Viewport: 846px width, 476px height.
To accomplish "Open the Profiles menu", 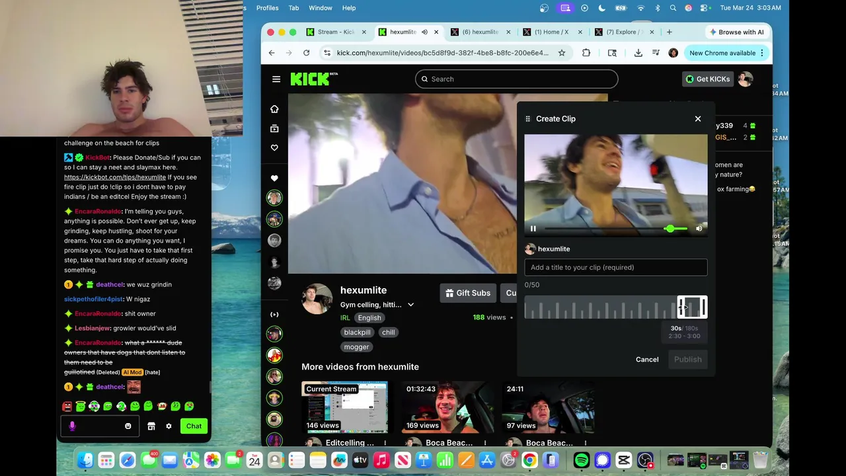I will click(268, 8).
